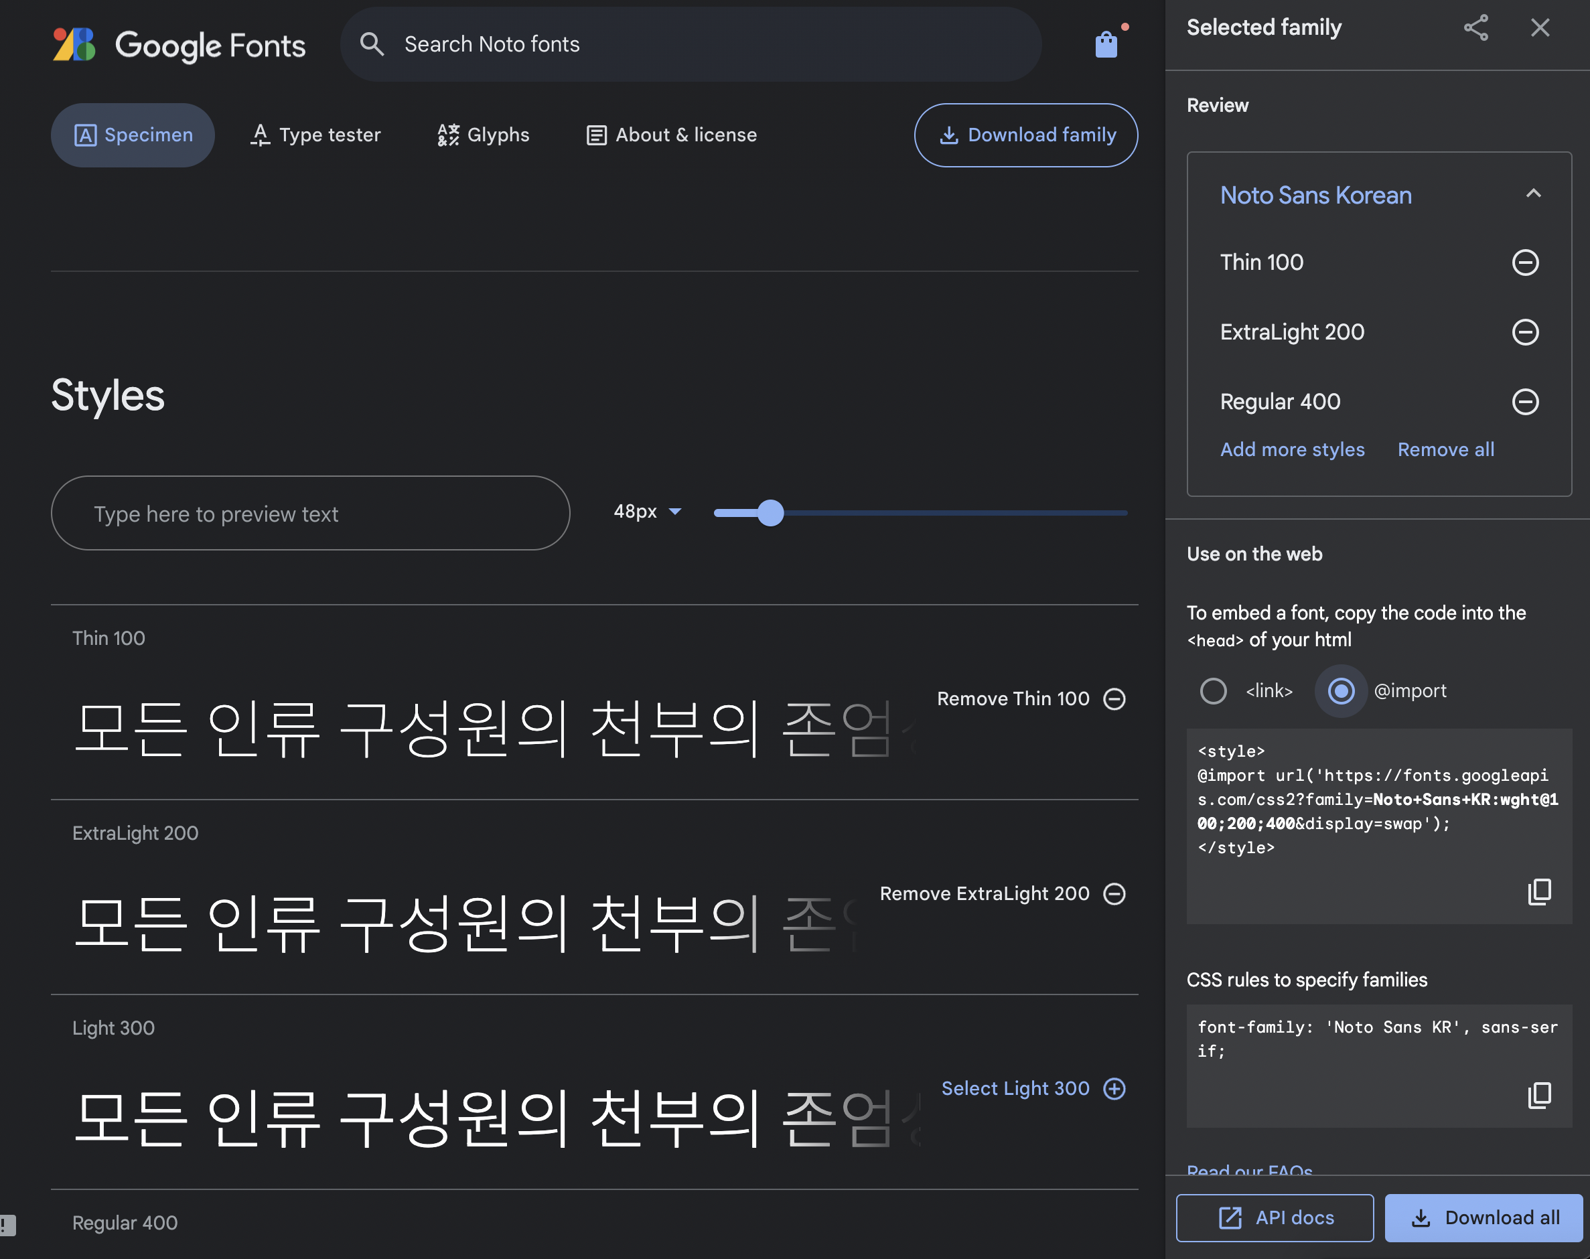The width and height of the screenshot is (1590, 1259).
Task: Collapse the Noto Sans Korean section
Action: pos(1533,194)
